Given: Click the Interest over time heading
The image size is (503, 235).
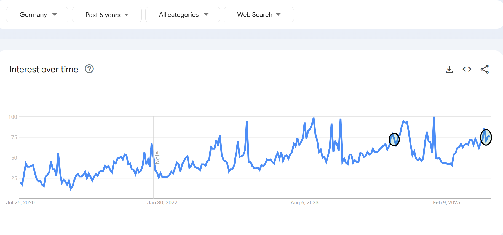Looking at the screenshot, I should coord(44,69).
